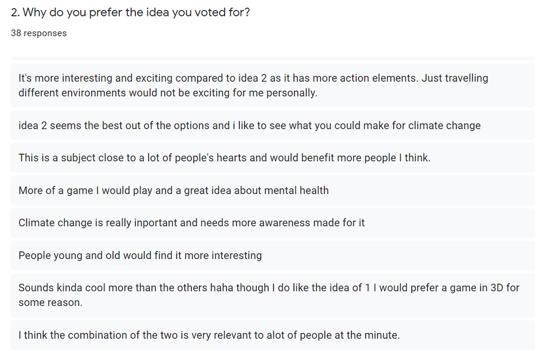Click the "38 responses" count label
The height and width of the screenshot is (351, 538).
(x=39, y=33)
